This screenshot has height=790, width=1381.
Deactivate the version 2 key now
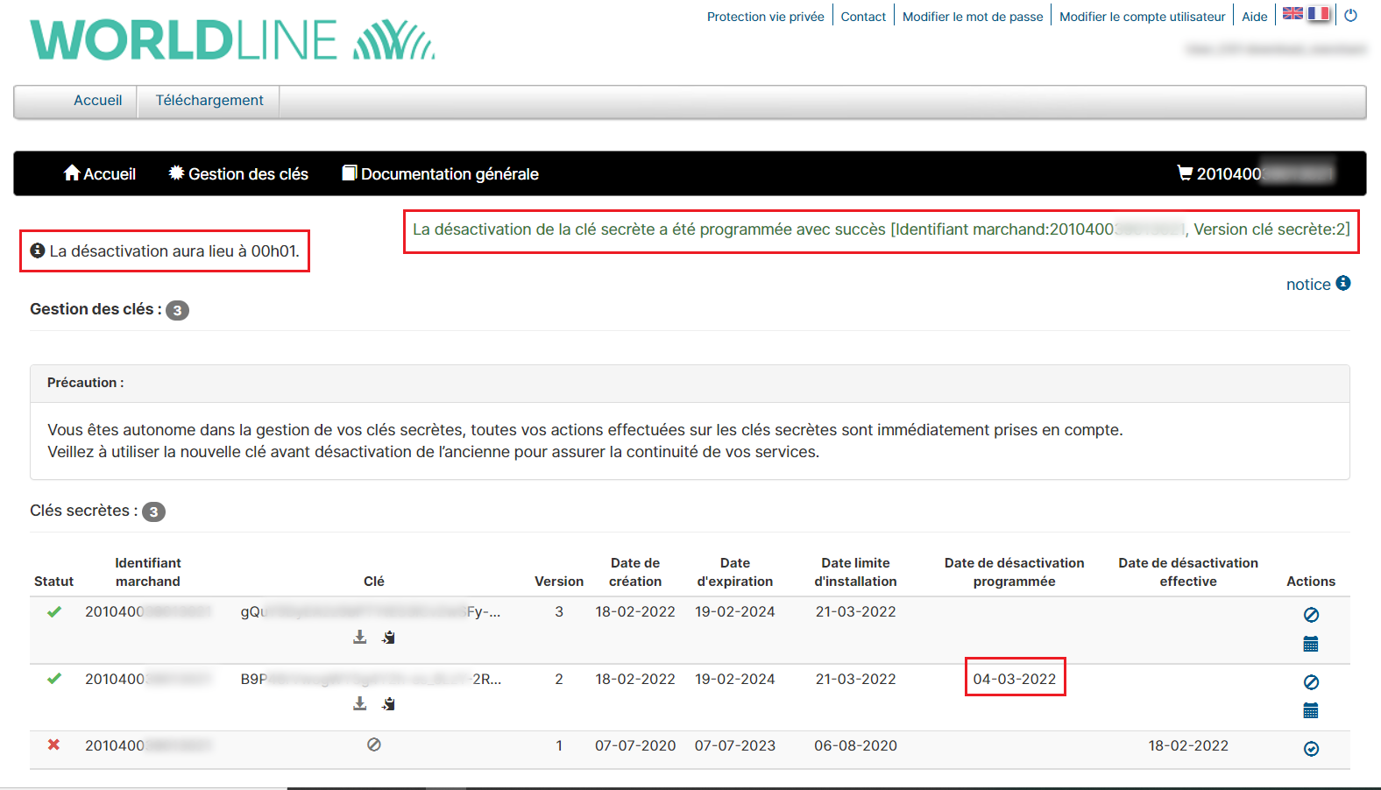1311,682
